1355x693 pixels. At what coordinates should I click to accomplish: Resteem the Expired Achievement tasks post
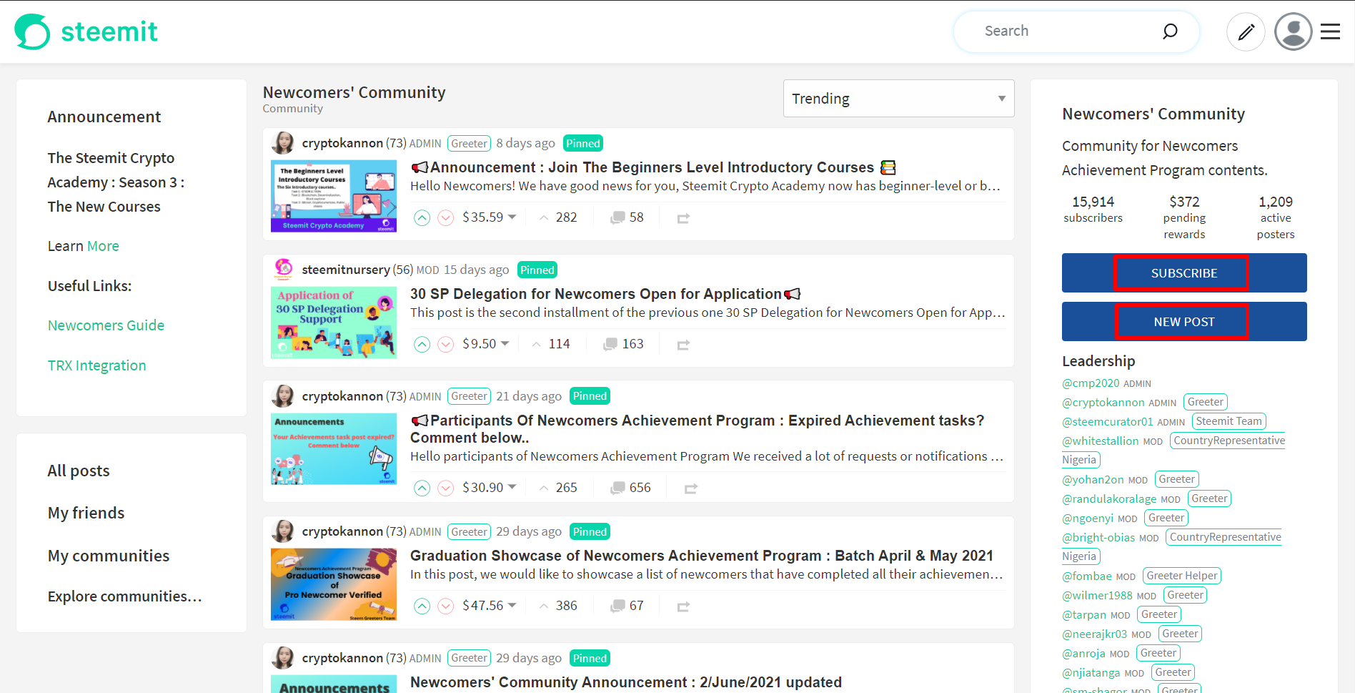click(690, 488)
